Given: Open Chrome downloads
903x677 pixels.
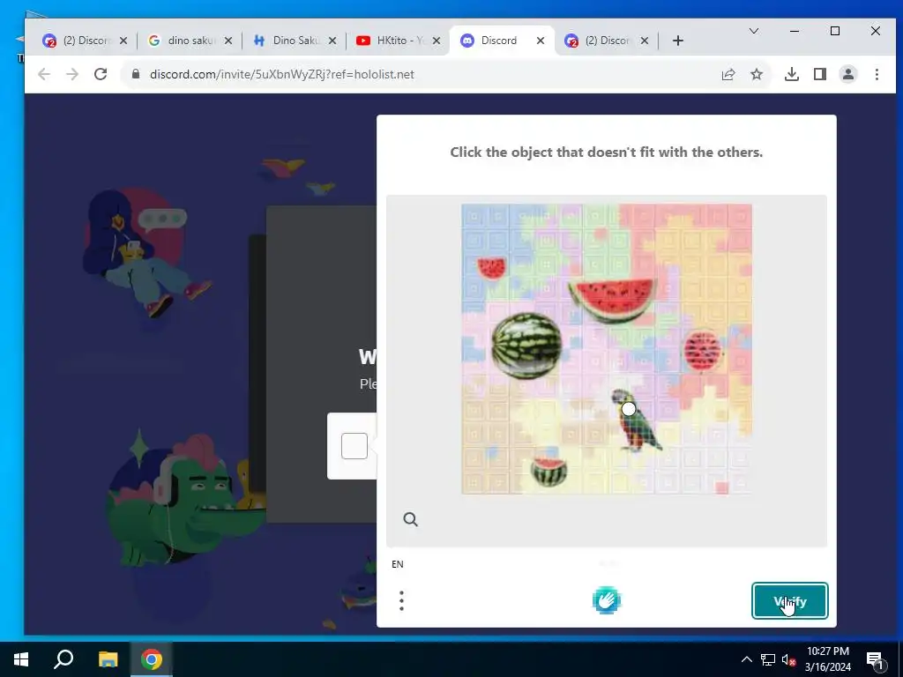Looking at the screenshot, I should point(792,74).
